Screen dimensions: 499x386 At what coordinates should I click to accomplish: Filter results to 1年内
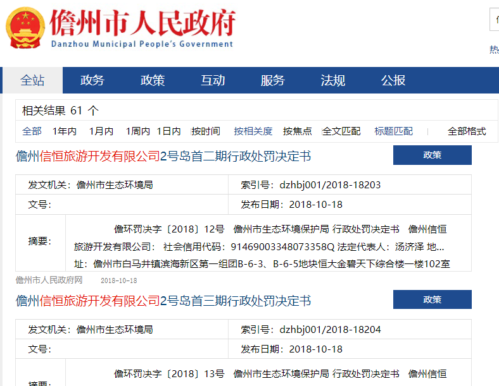tap(64, 131)
